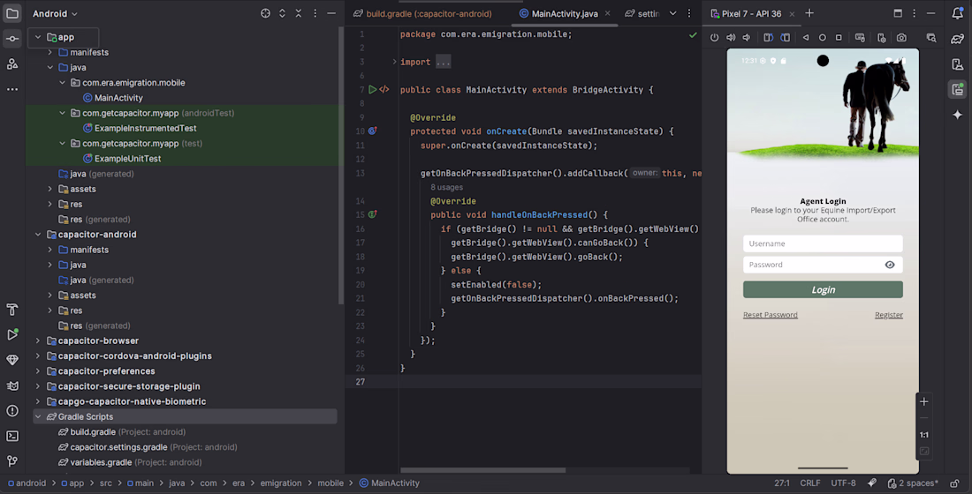Click the emulator power button icon
Viewport: 972px width, 494px height.
[714, 38]
